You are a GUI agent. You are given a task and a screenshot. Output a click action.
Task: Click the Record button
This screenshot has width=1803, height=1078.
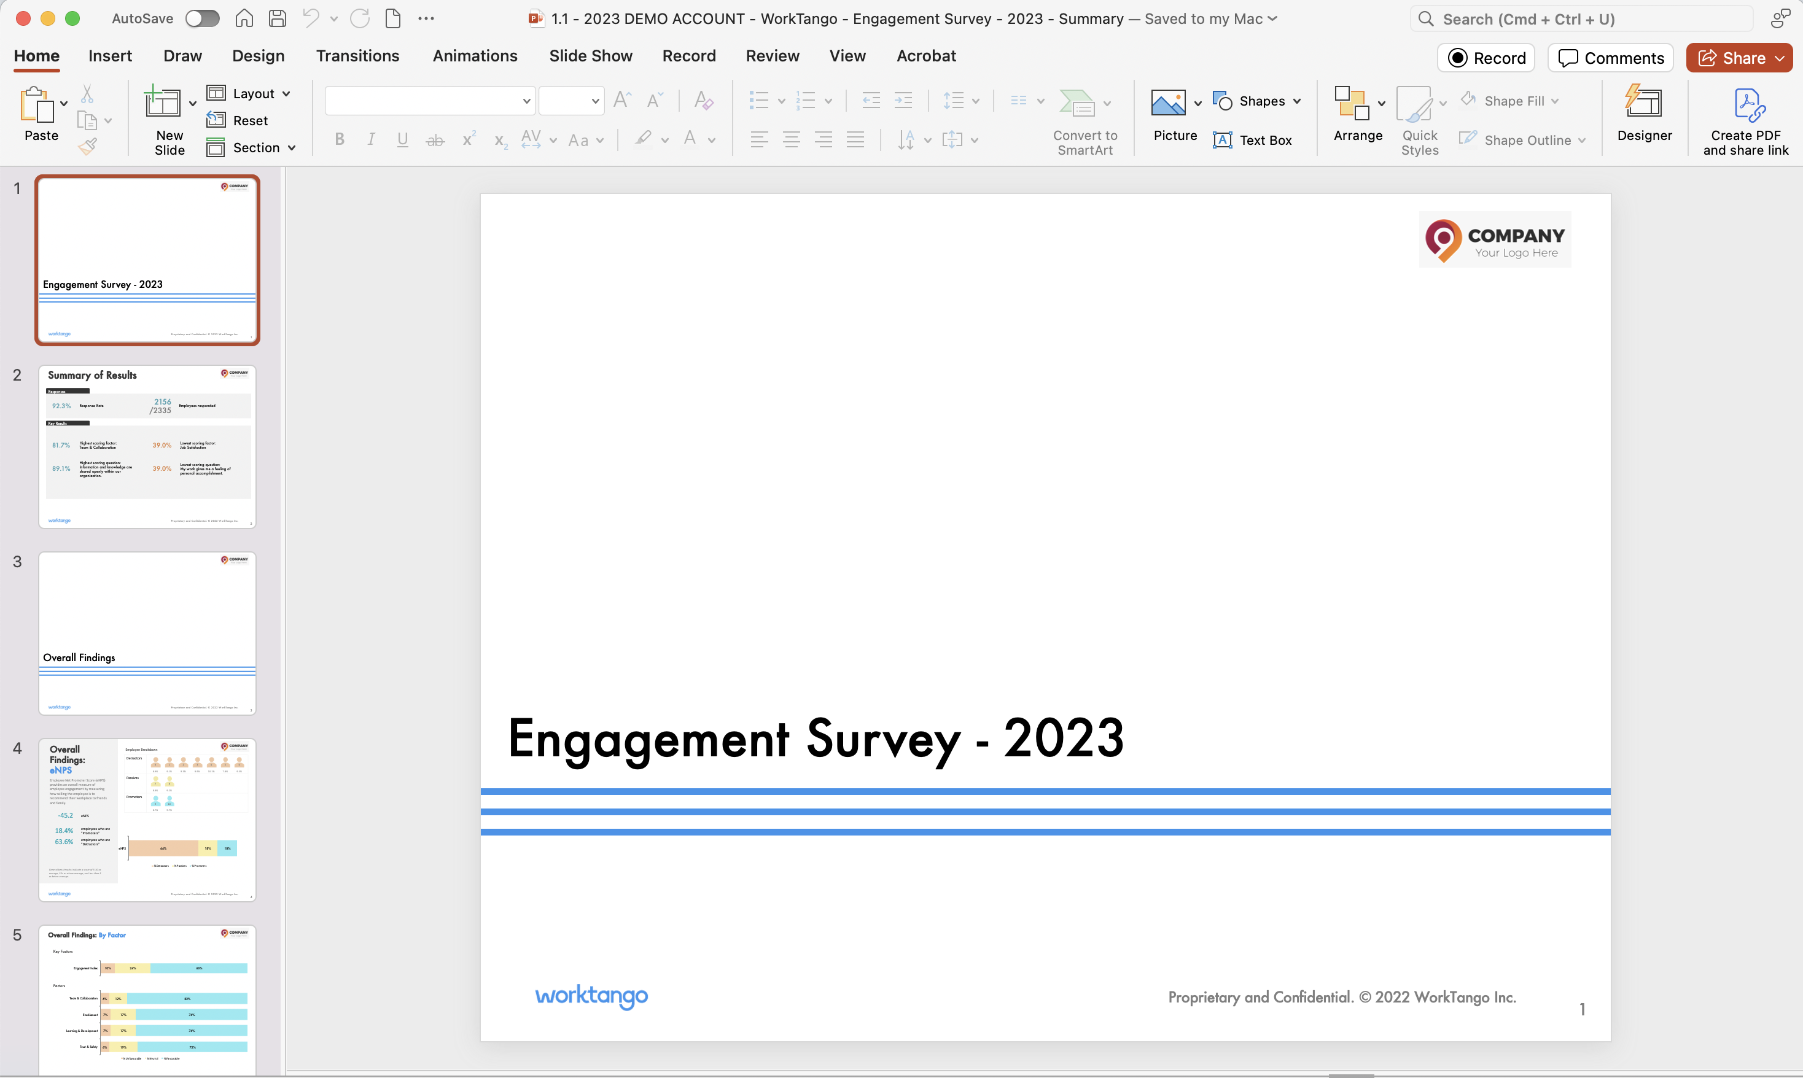click(x=1486, y=58)
